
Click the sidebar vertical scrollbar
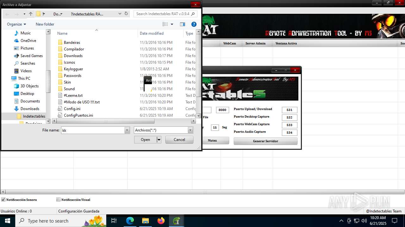48,81
